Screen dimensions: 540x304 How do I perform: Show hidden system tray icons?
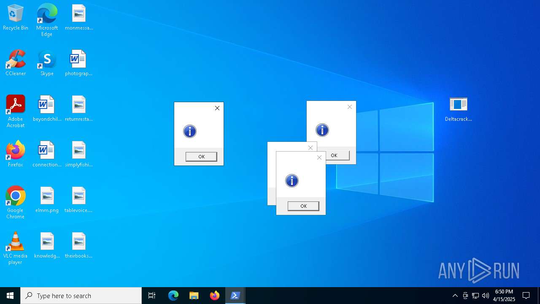[455, 296]
